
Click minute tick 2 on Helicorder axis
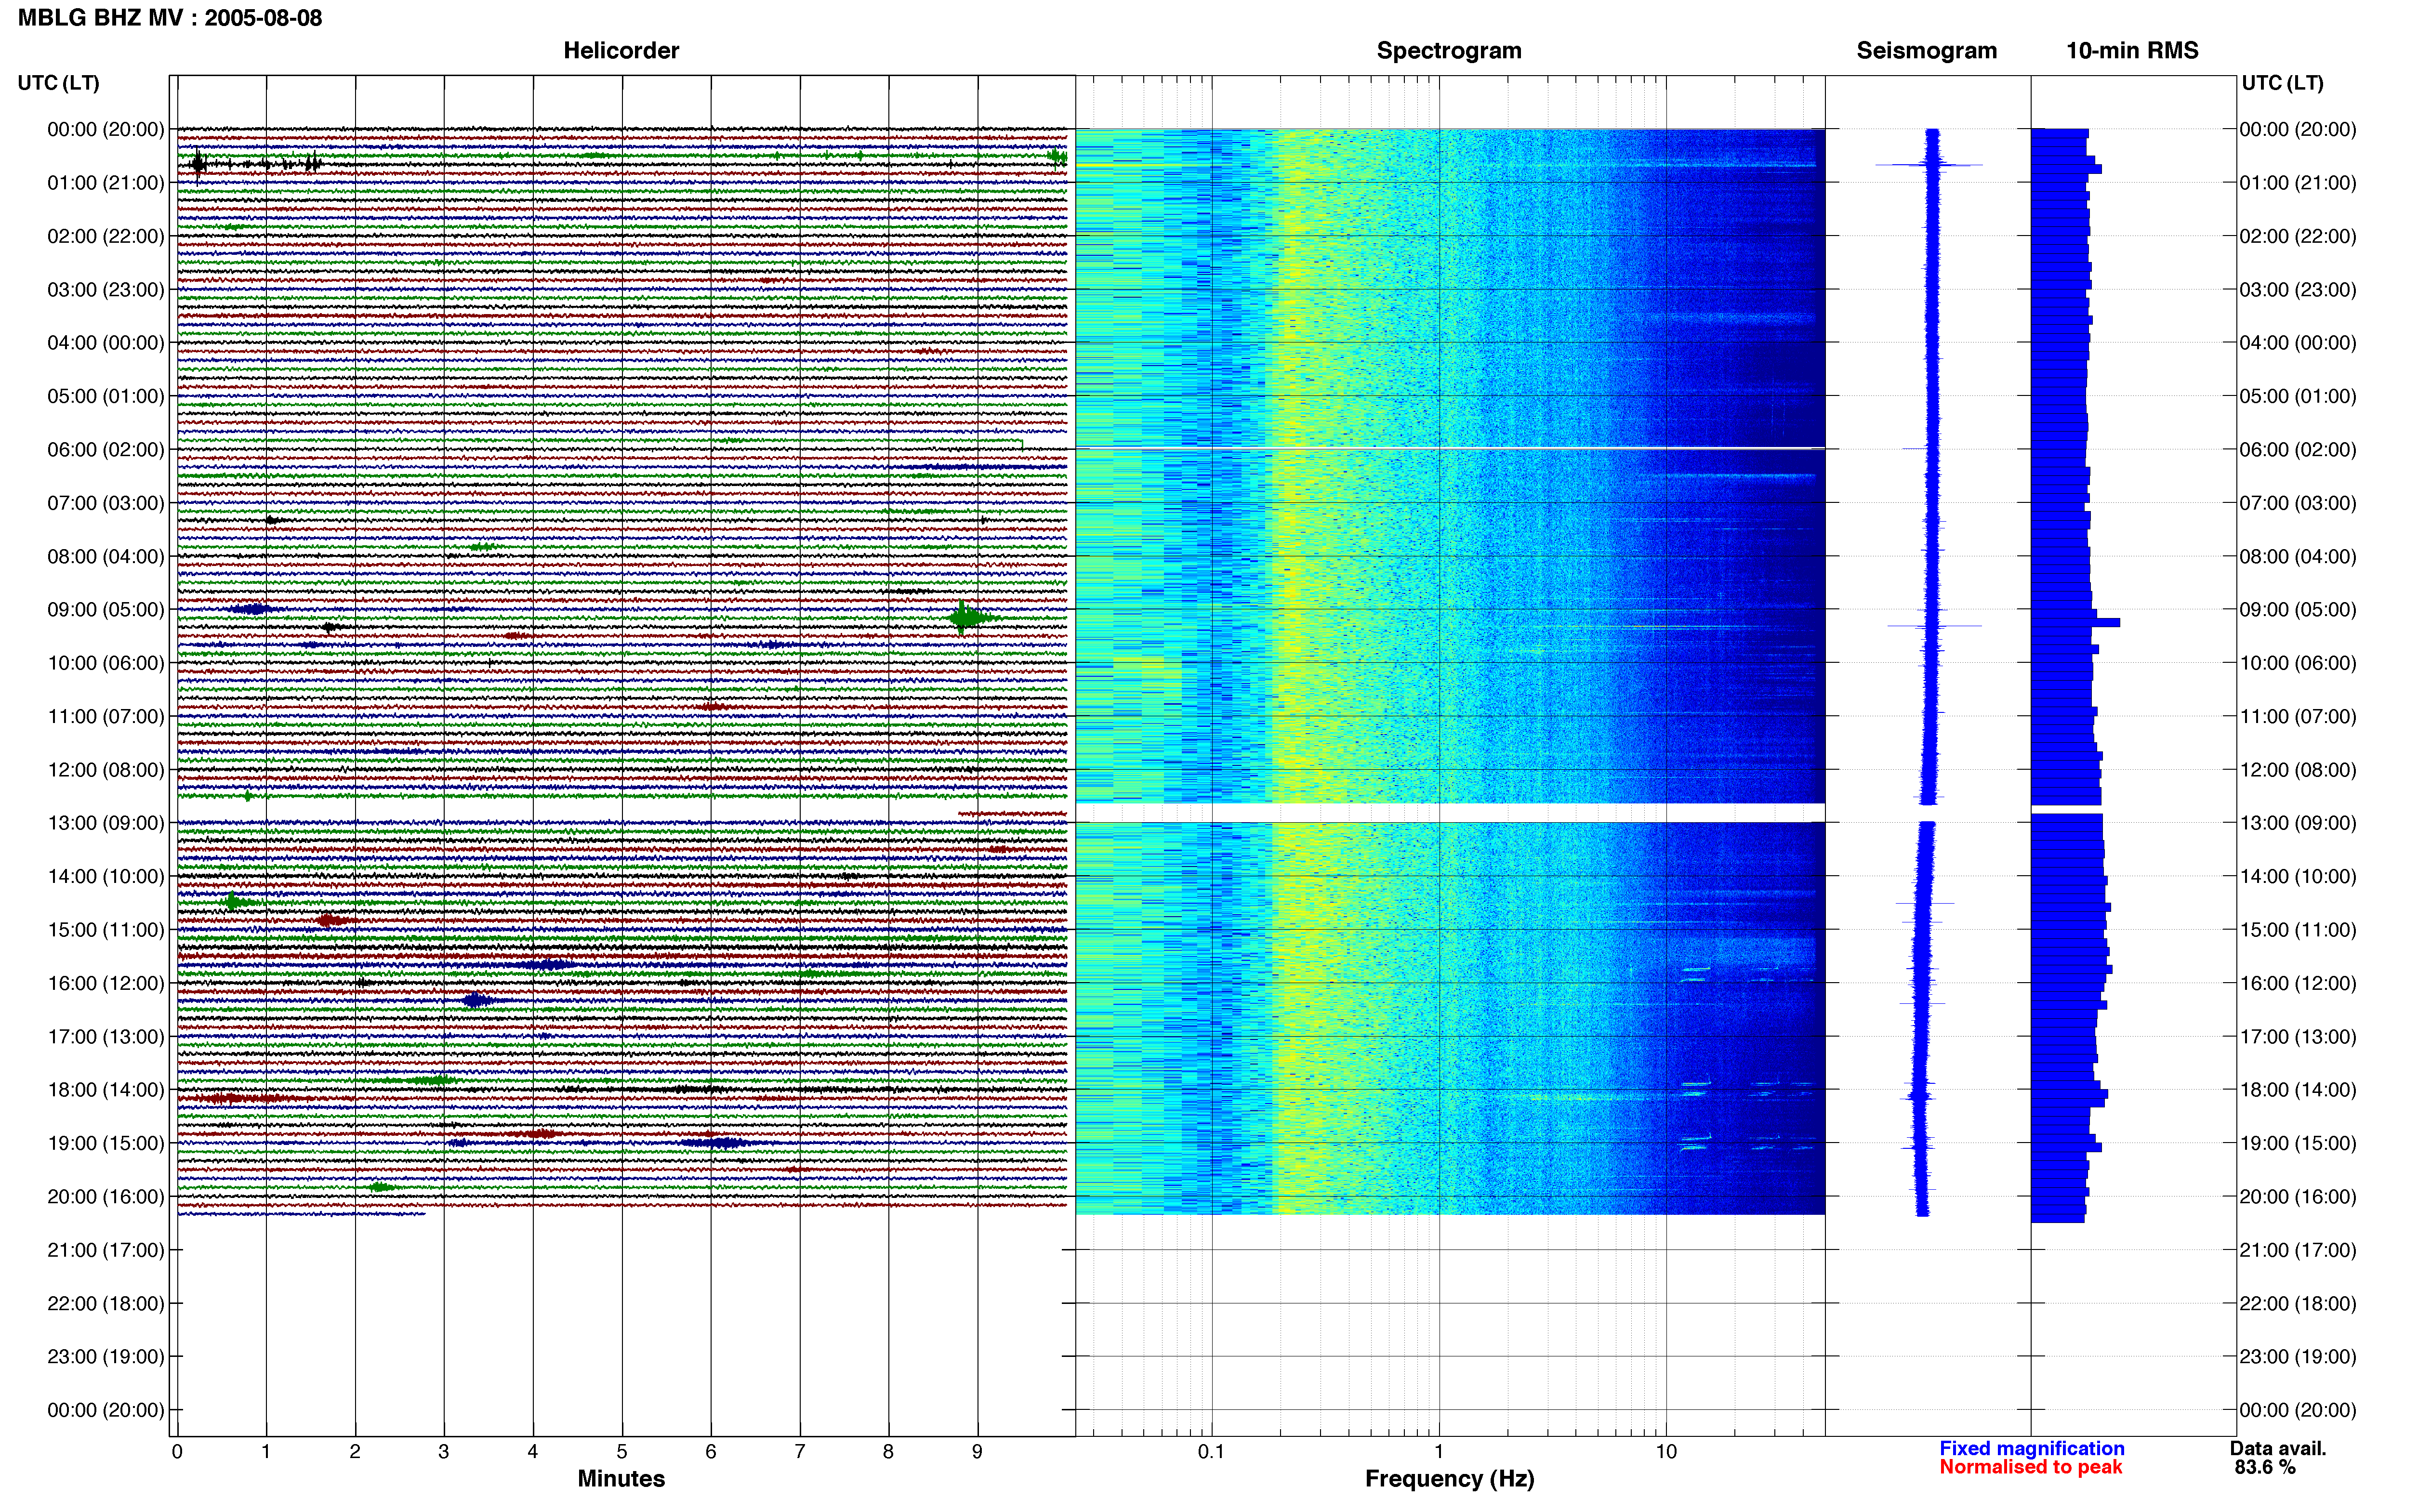355,1452
